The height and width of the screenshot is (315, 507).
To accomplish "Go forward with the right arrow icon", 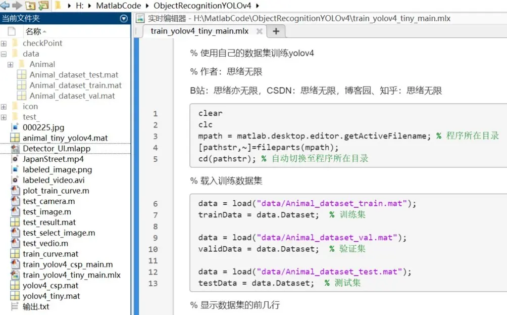I will pos(17,5).
